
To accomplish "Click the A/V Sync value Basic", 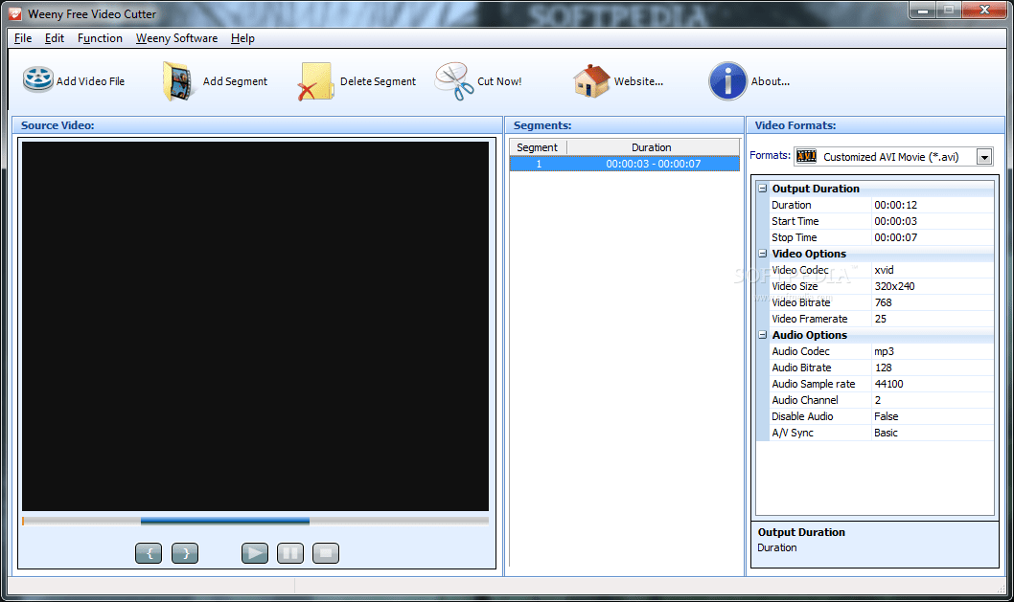I will click(886, 433).
